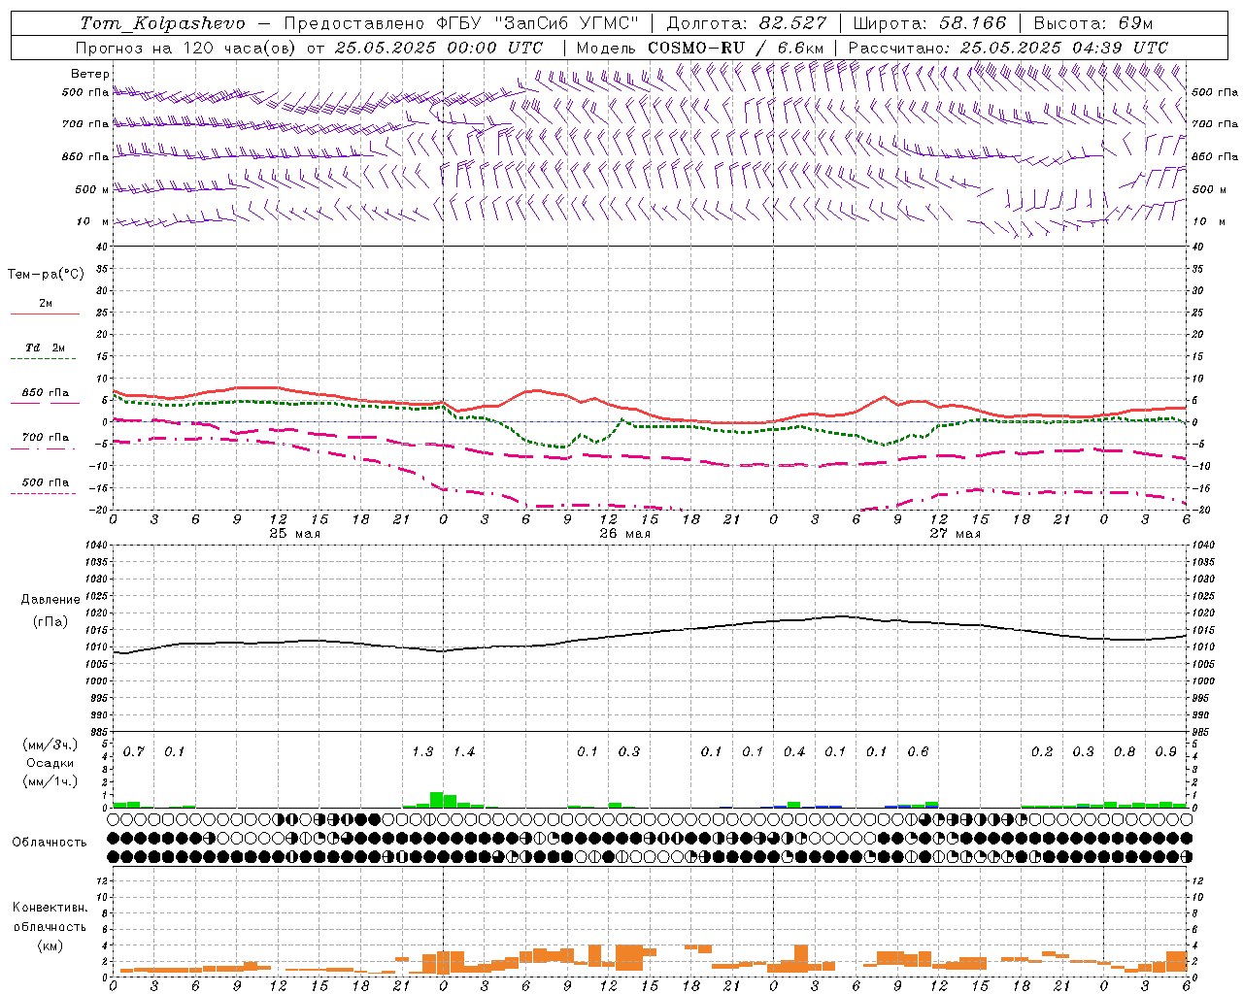Click the (км) unit label

click(x=50, y=945)
